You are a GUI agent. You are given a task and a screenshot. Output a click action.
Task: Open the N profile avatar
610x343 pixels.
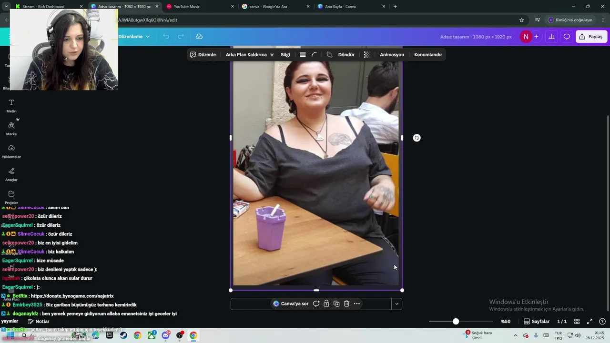click(526, 37)
